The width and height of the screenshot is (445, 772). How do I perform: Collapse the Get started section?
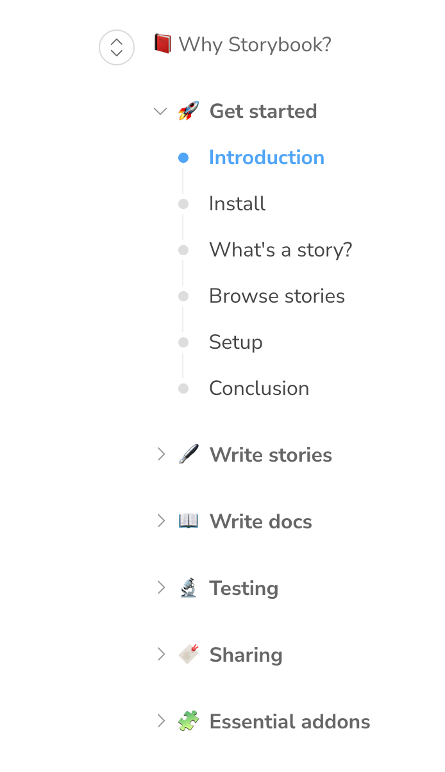(160, 111)
